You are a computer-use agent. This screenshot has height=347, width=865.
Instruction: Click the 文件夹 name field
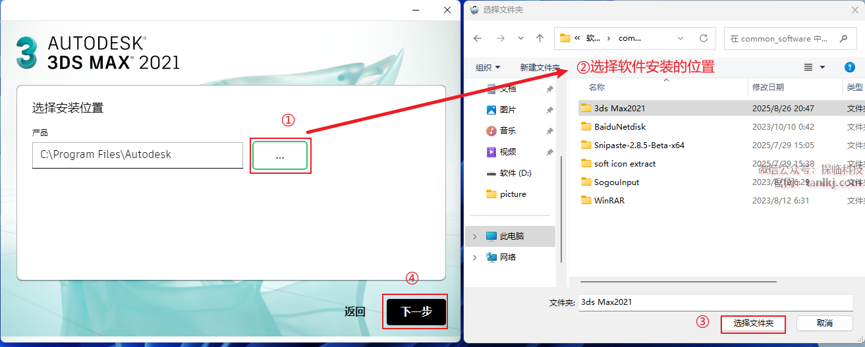pyautogui.click(x=716, y=302)
